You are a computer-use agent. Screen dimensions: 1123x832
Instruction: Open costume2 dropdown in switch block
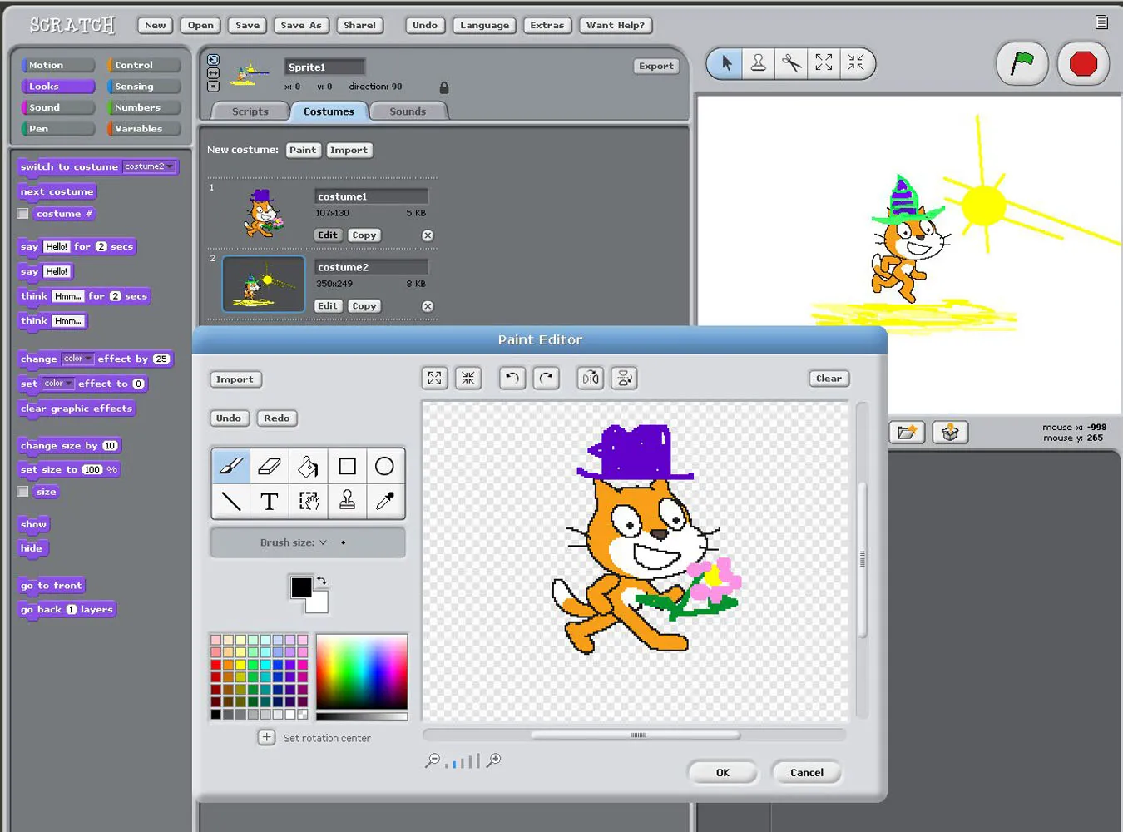point(170,166)
